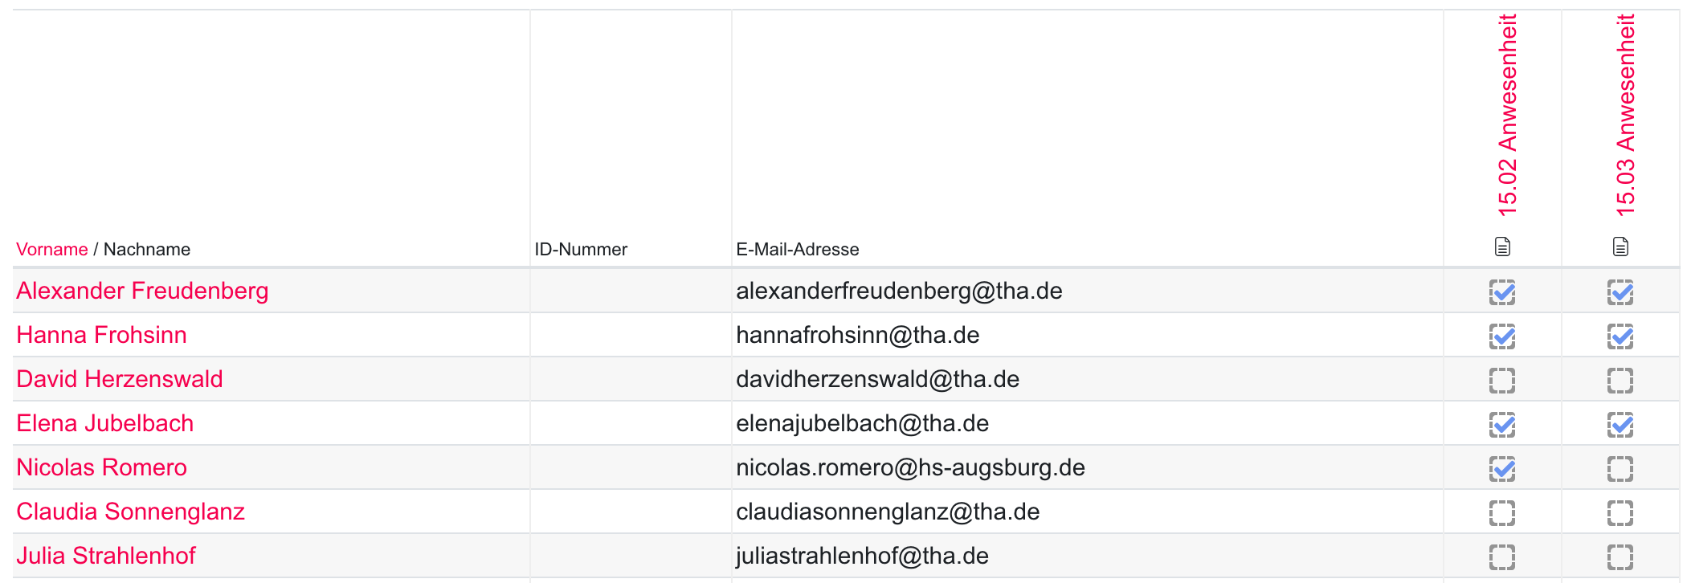Check David Herzenswald's 15.02 attendance box
This screenshot has width=1687, height=583.
click(x=1502, y=381)
